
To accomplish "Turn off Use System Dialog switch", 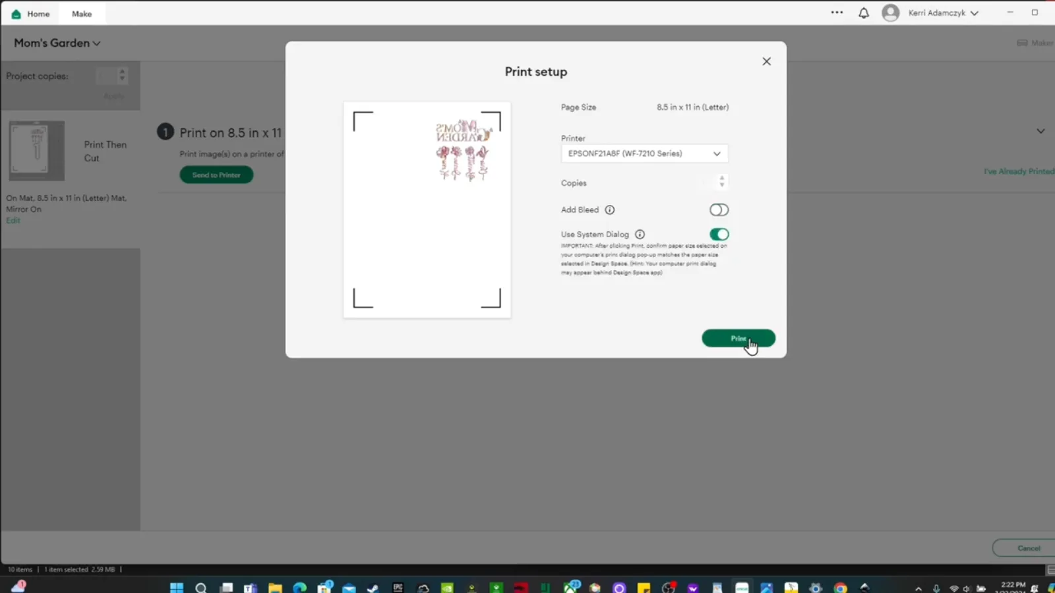I will 719,235.
